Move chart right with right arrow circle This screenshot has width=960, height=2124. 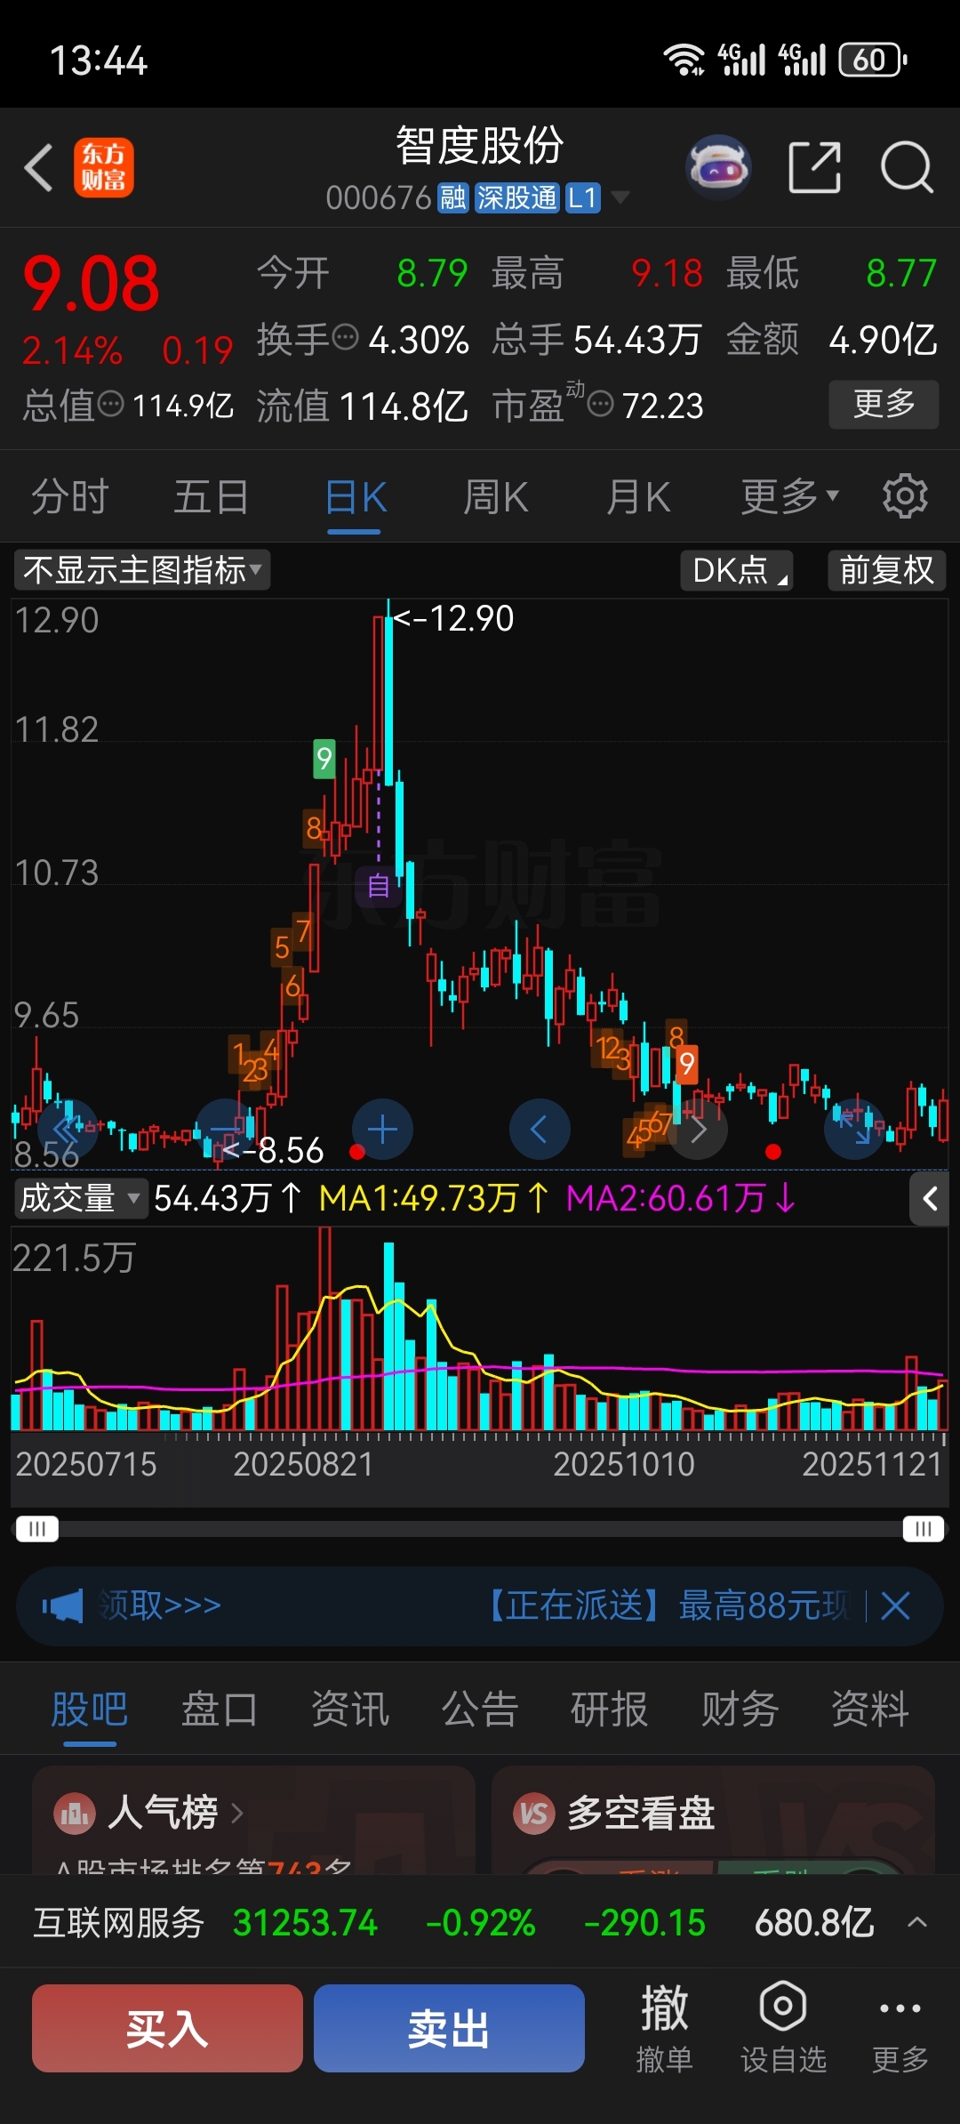pyautogui.click(x=698, y=1130)
